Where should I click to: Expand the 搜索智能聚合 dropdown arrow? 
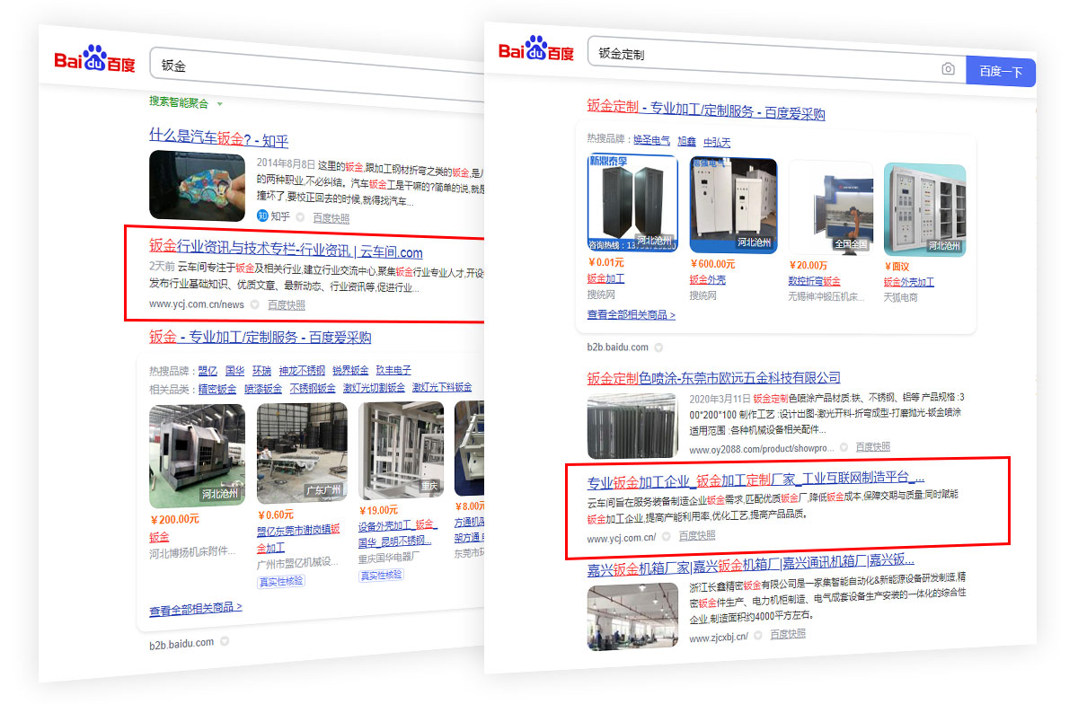pos(219,103)
